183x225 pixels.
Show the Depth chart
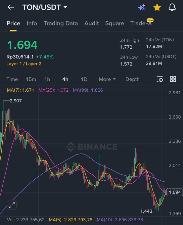(132, 79)
